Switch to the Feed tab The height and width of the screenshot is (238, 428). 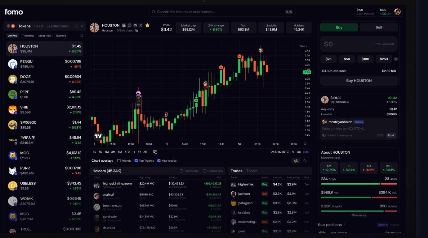click(x=38, y=26)
